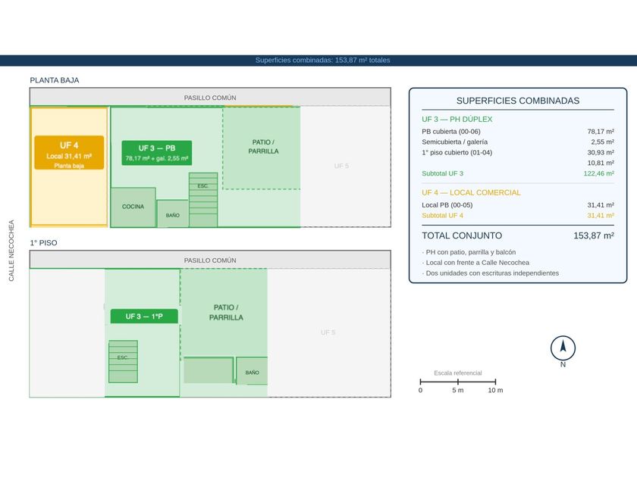Click the "2,55 m²" table value
Image resolution: width=637 pixels, height=477 pixels.
[x=602, y=142]
